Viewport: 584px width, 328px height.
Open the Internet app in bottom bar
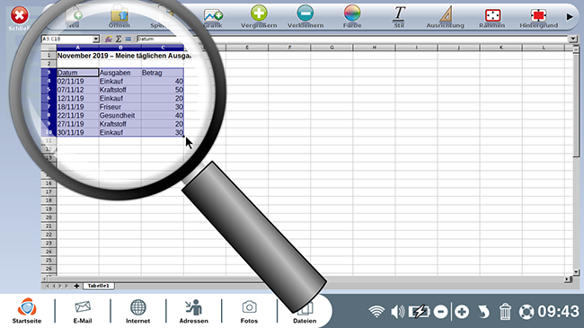coord(137,311)
